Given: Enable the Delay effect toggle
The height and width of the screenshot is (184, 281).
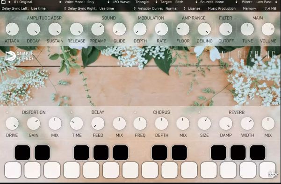Looking at the screenshot, I should click(x=72, y=112).
